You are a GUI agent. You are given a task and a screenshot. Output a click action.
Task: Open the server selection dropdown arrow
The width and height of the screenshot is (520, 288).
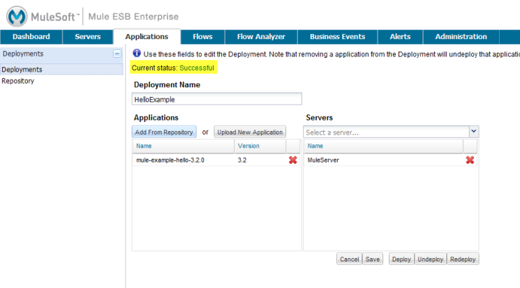473,131
